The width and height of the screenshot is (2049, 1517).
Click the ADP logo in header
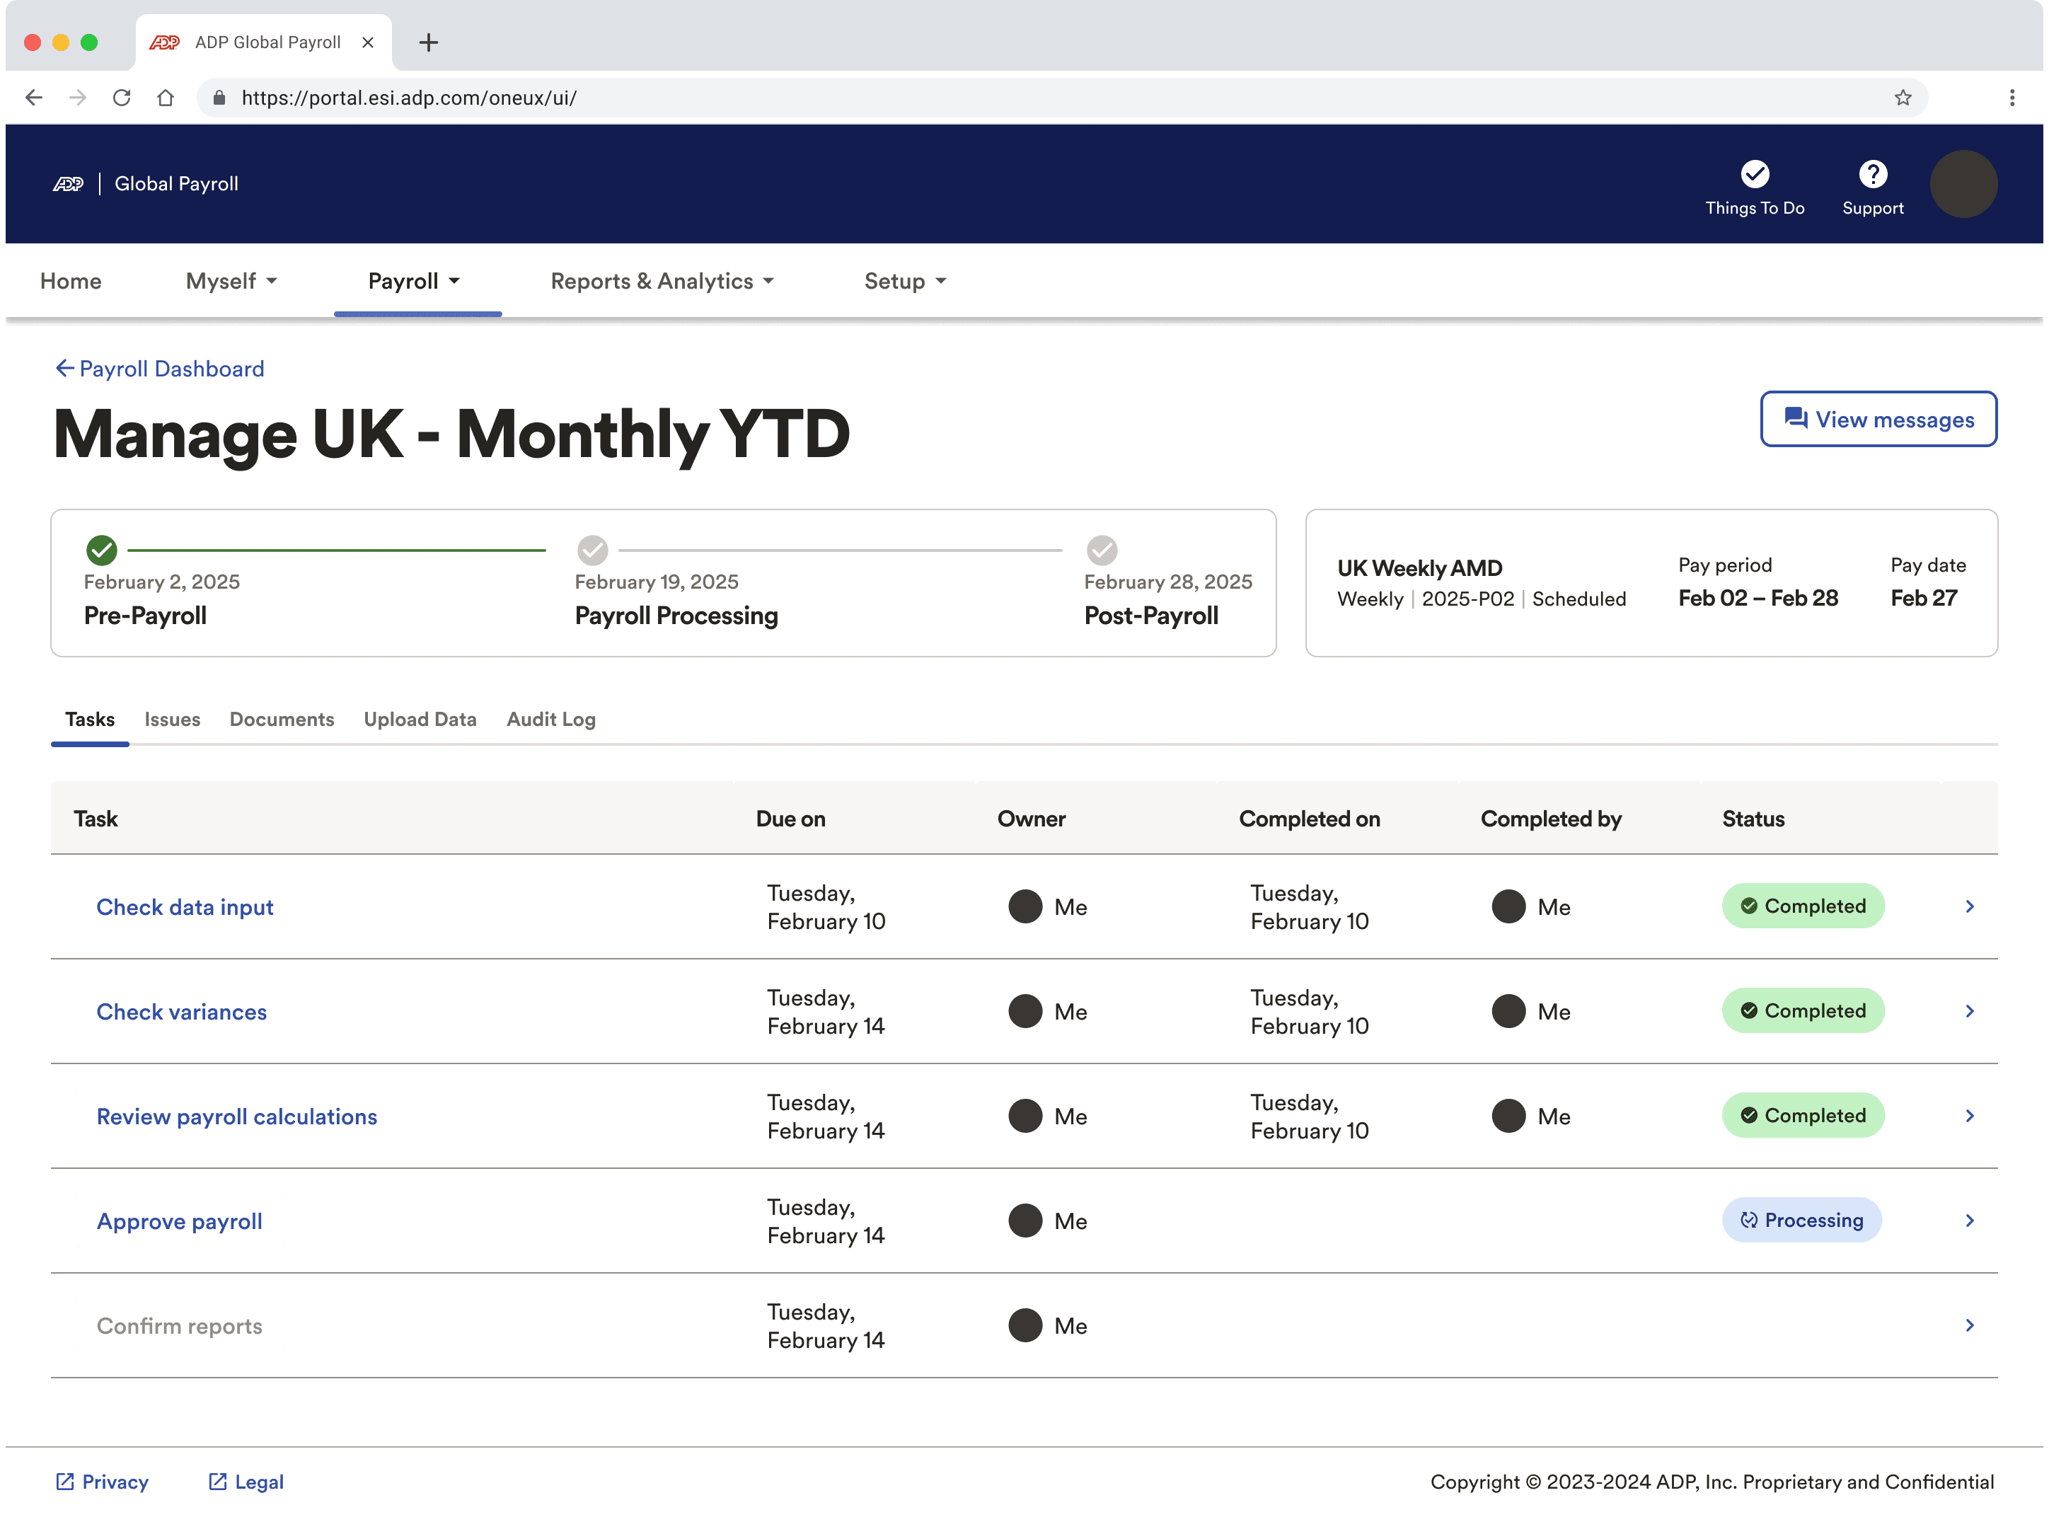tap(68, 184)
